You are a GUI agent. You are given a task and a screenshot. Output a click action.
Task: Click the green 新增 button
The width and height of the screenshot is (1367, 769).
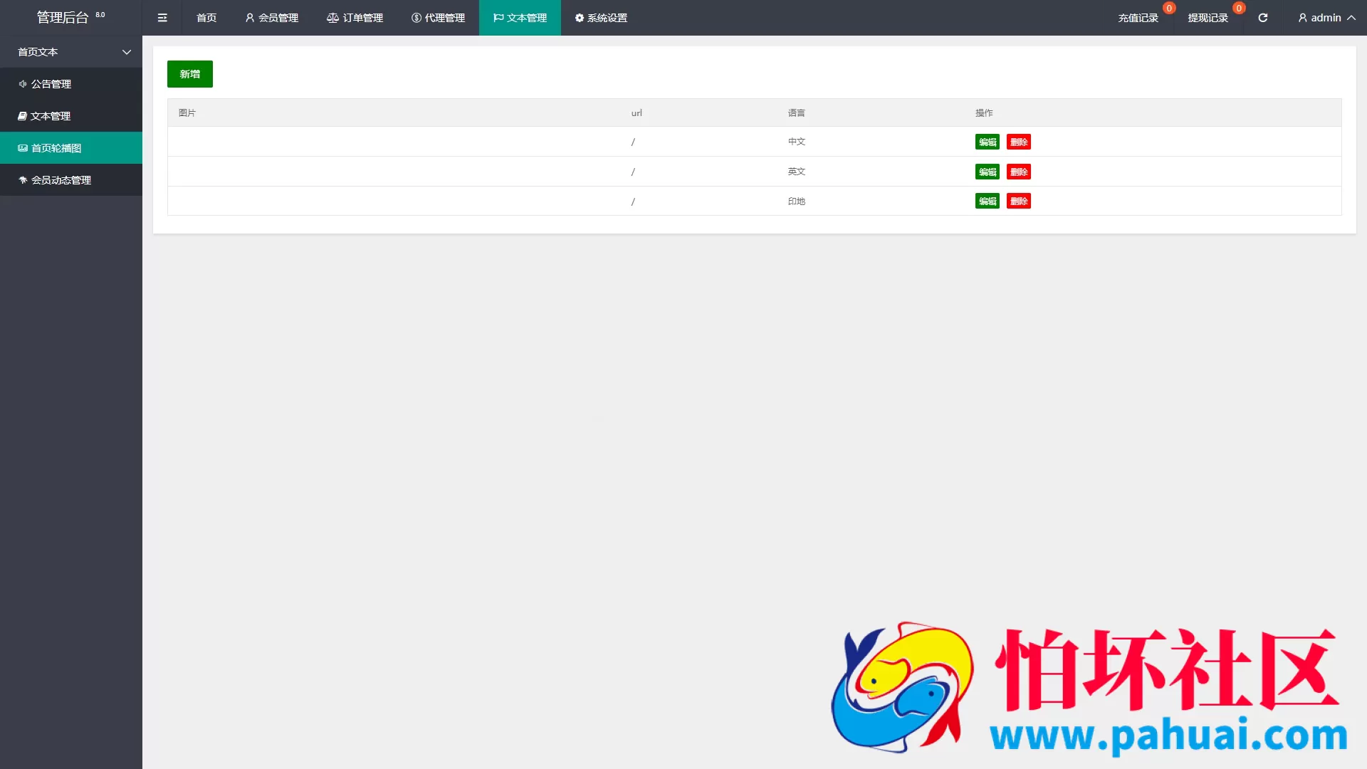[x=189, y=74]
